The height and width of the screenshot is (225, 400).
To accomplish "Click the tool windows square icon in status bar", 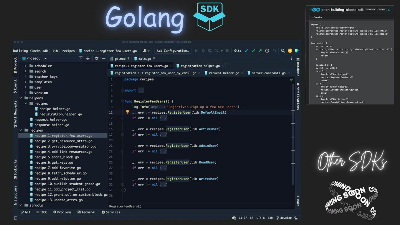I will 15,218.
